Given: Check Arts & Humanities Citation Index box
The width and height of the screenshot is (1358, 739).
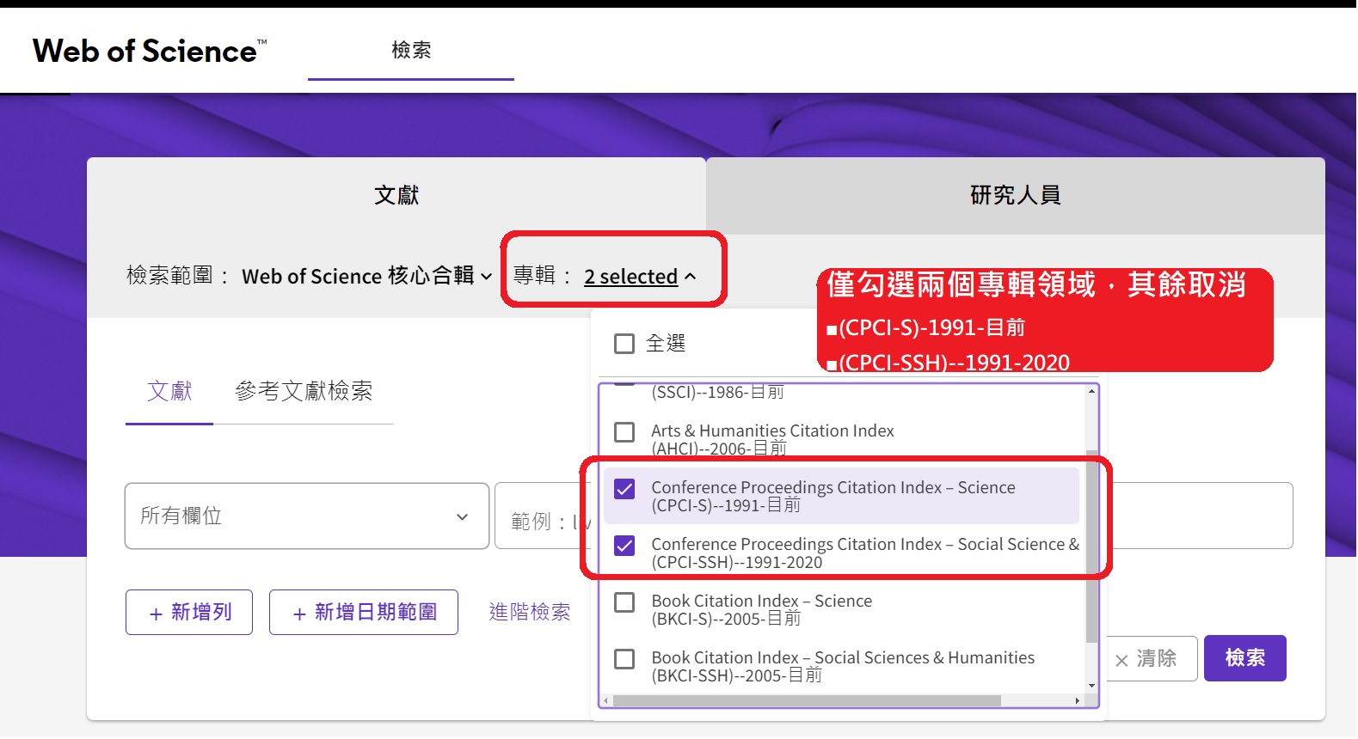Looking at the screenshot, I should [624, 432].
